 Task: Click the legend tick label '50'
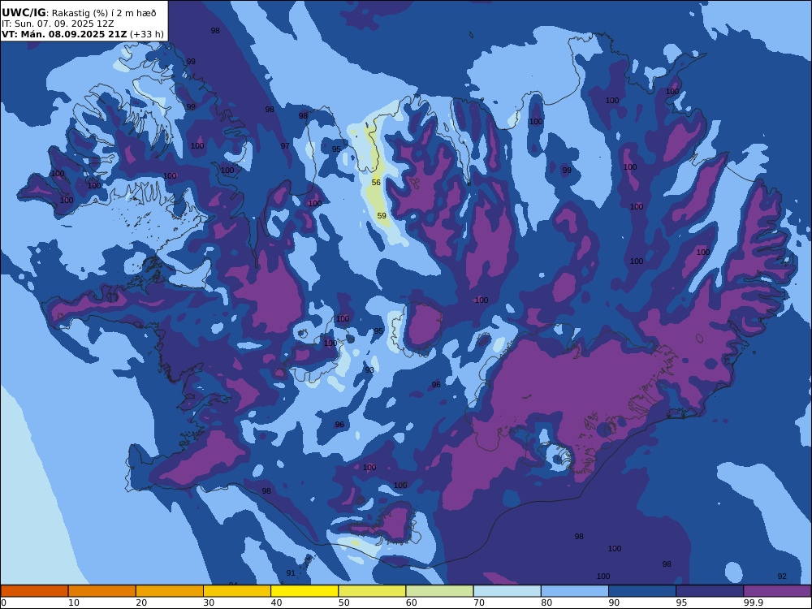point(343,603)
